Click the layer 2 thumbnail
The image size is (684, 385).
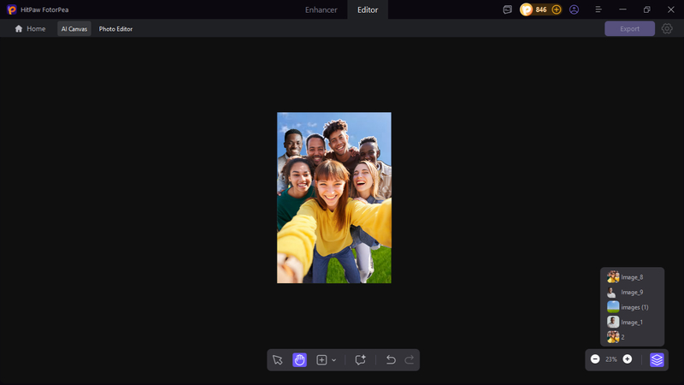coord(613,337)
